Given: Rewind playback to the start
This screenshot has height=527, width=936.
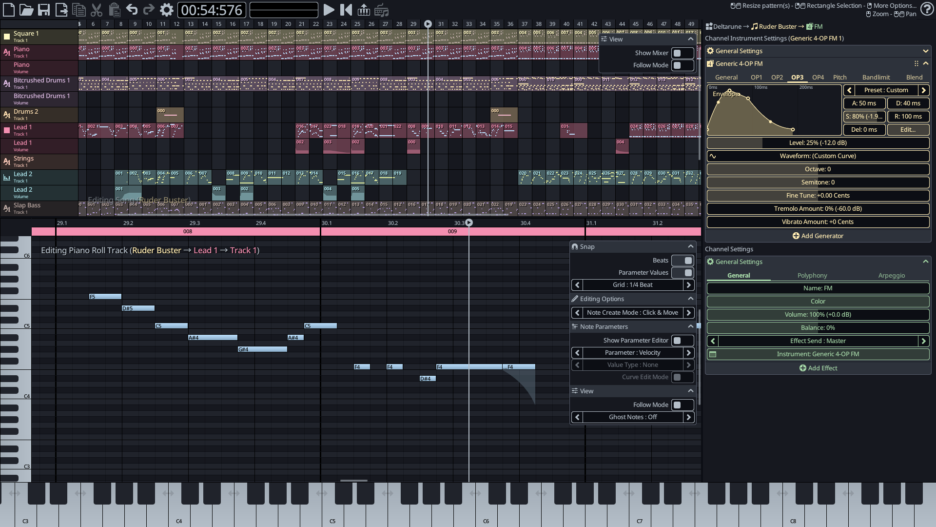Looking at the screenshot, I should (x=346, y=10).
